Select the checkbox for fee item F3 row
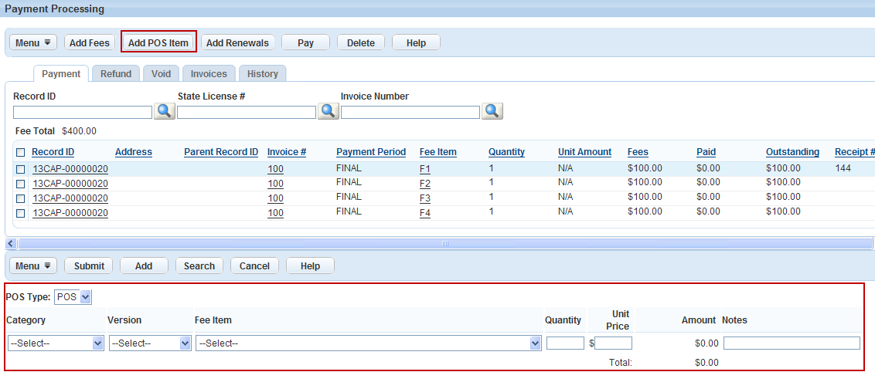 (21, 198)
